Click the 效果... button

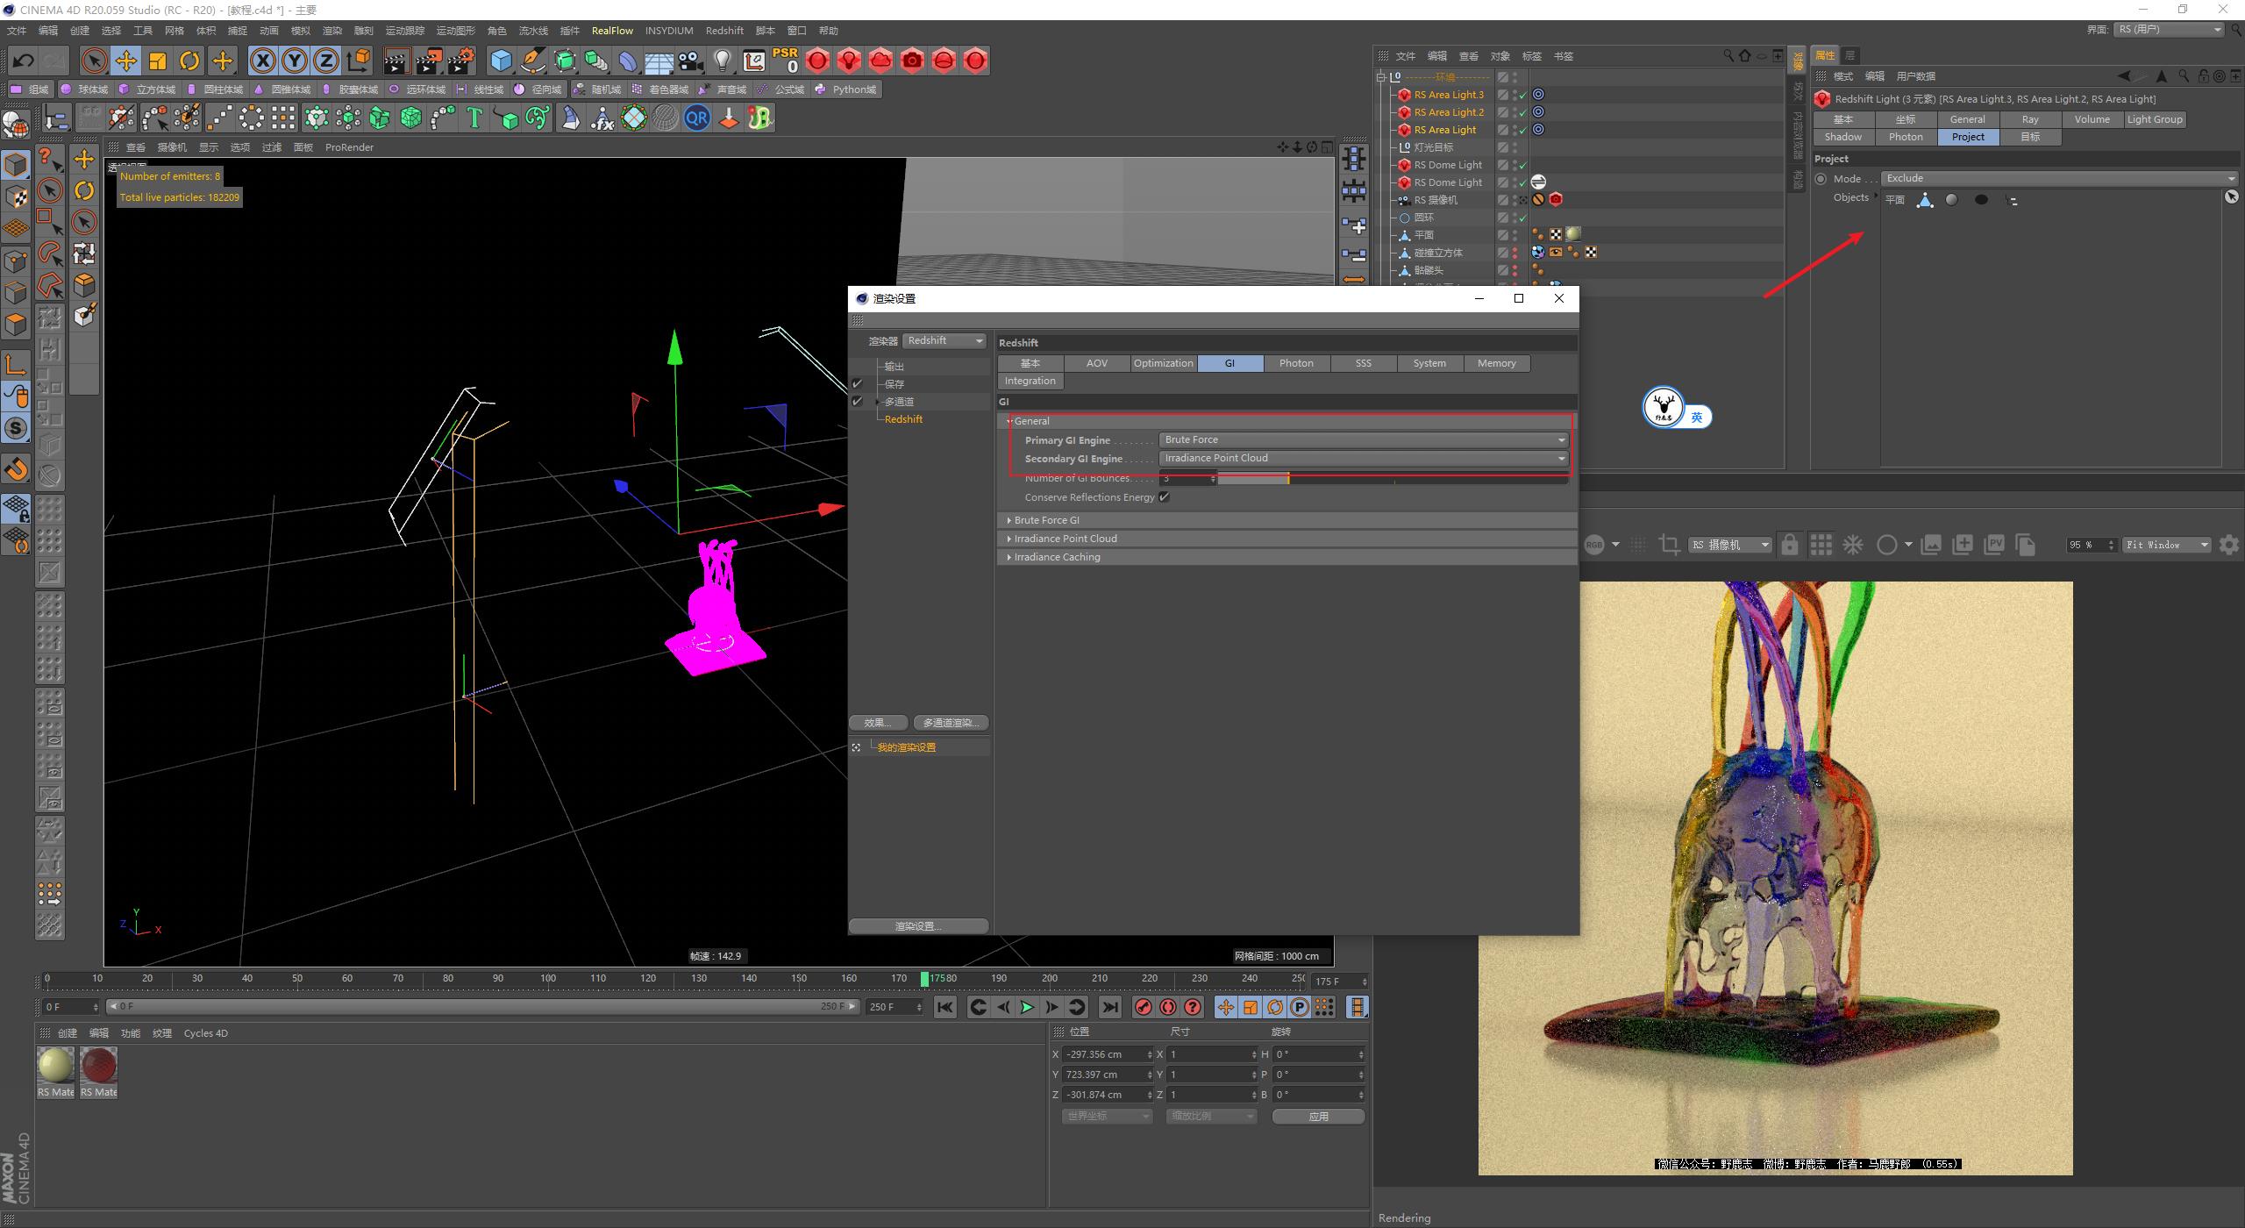877,722
